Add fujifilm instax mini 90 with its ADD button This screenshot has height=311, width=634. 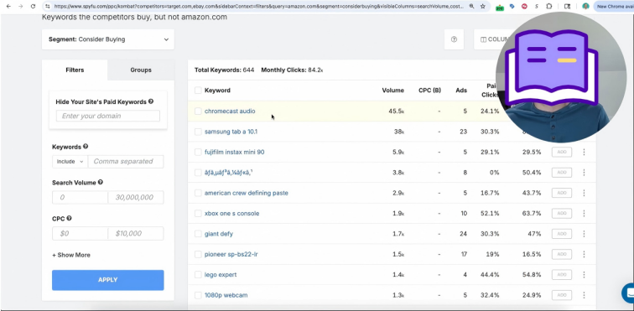(x=562, y=152)
